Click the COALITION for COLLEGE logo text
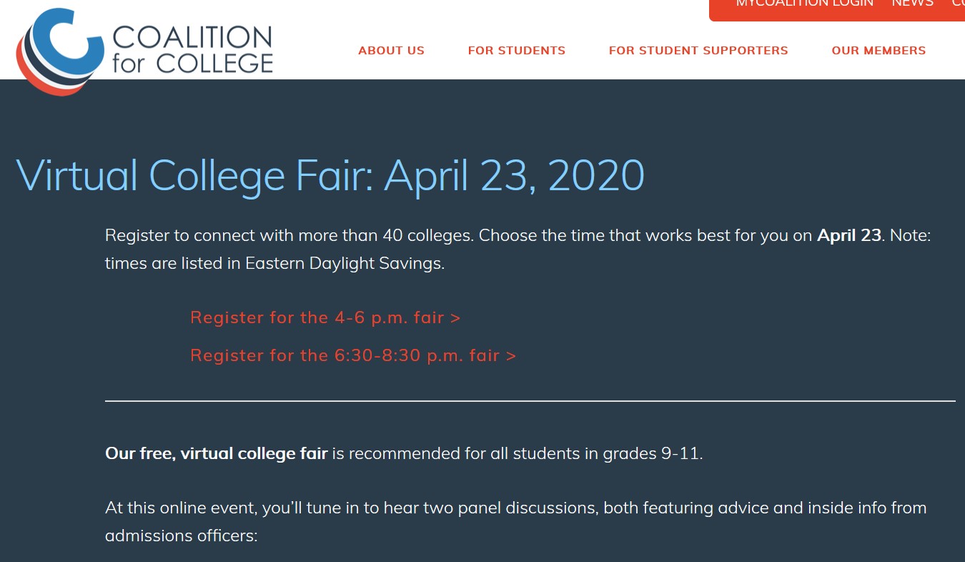 pos(192,50)
